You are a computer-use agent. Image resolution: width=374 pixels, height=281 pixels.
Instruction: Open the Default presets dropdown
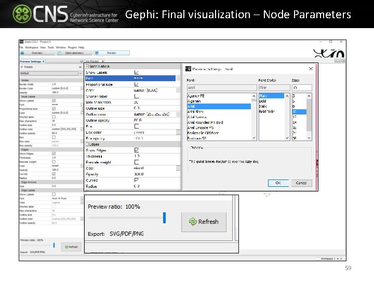[x=81, y=73]
